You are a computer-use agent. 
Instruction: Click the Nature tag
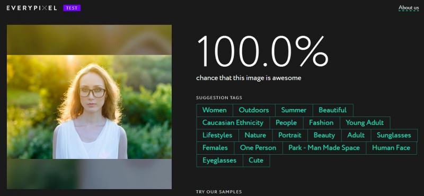click(x=255, y=135)
